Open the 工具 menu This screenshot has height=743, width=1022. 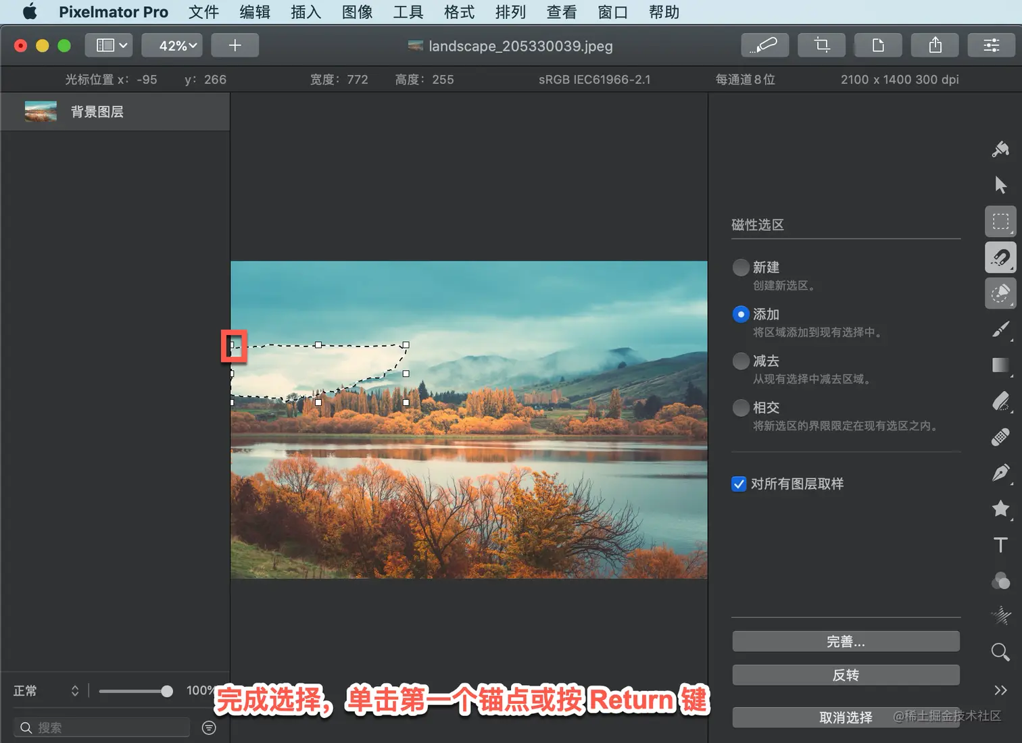(408, 12)
